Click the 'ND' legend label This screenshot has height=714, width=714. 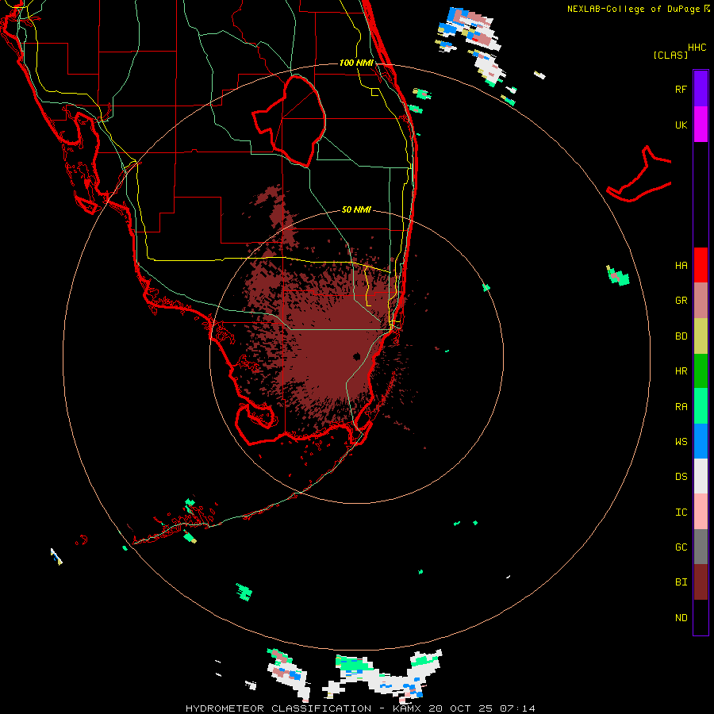coord(681,618)
